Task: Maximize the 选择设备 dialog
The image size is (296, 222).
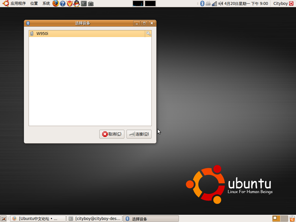Action: pos(144,23)
